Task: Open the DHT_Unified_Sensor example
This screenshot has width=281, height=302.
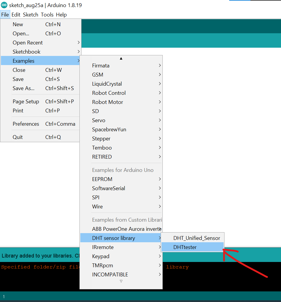Action: click(196, 238)
